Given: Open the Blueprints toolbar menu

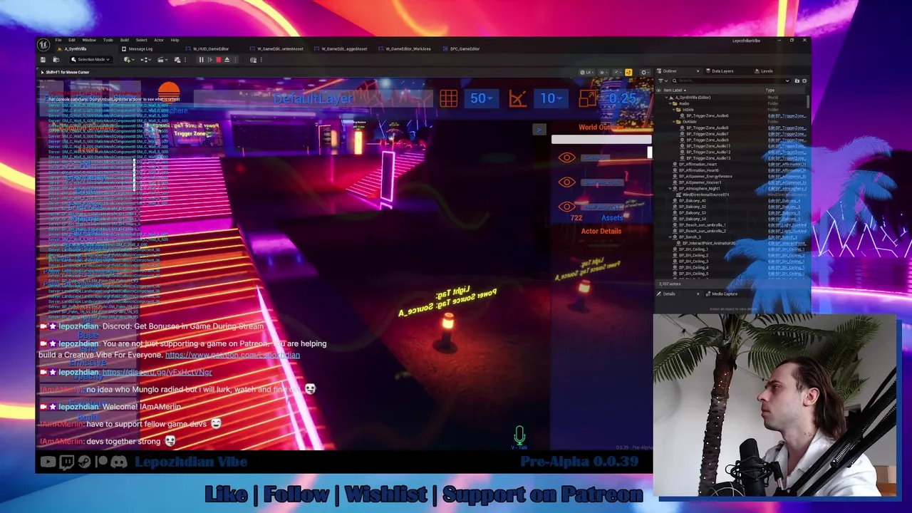Looking at the screenshot, I should click(x=146, y=60).
